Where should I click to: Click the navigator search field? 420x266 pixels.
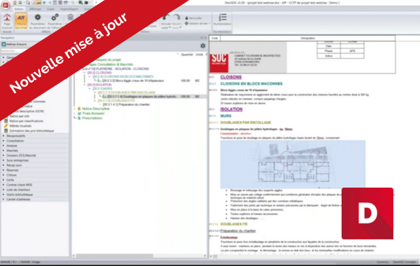[x=13, y=50]
